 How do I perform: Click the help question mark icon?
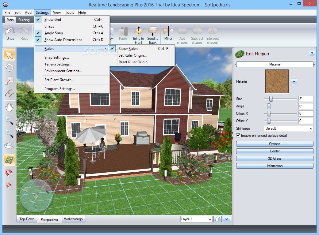pyautogui.click(x=312, y=54)
